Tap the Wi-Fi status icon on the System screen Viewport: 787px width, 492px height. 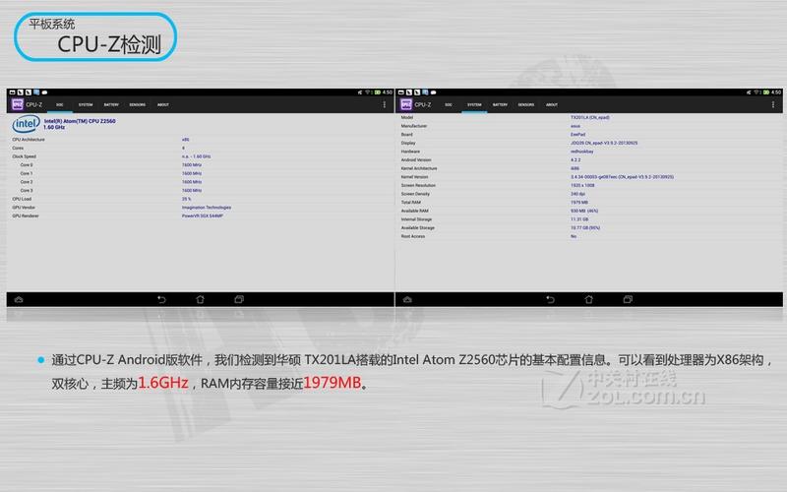point(757,92)
